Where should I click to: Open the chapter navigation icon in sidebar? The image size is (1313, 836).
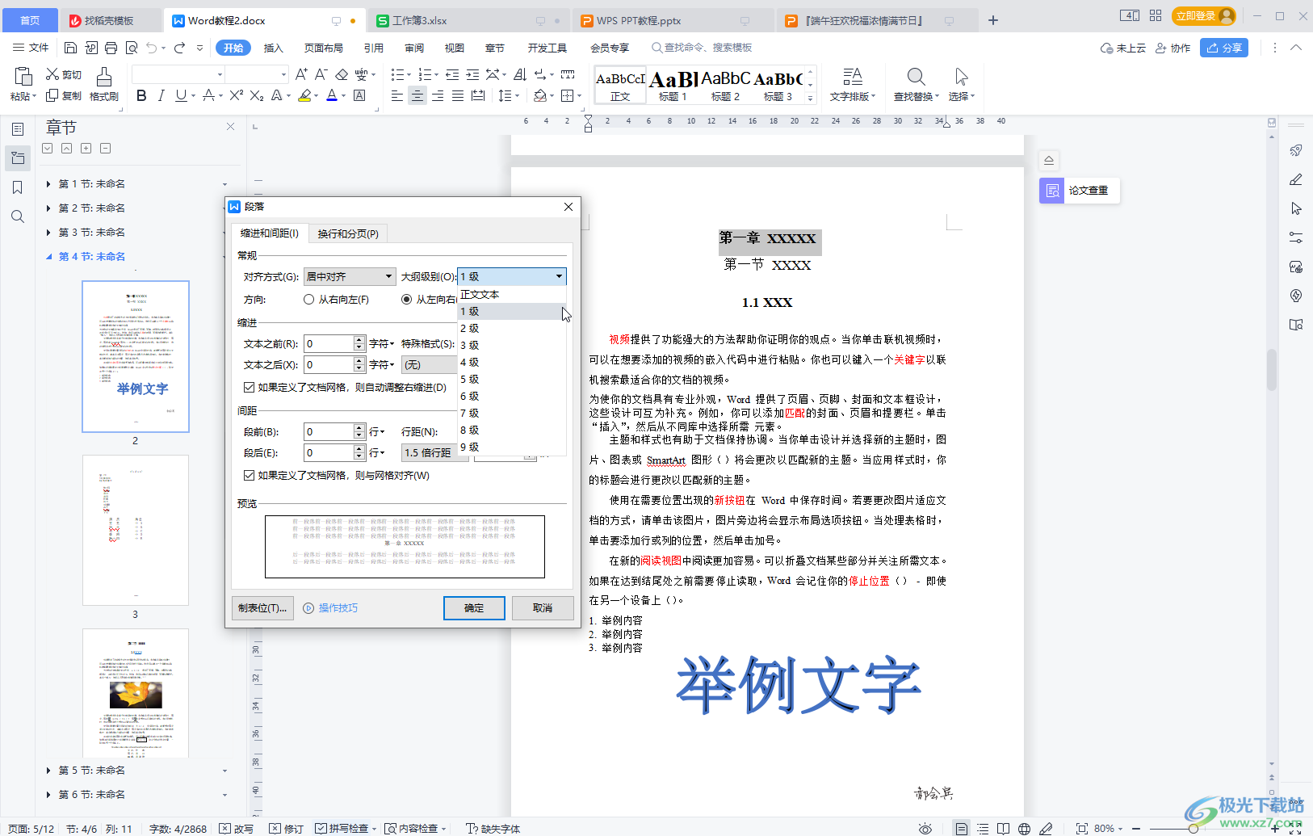point(18,158)
